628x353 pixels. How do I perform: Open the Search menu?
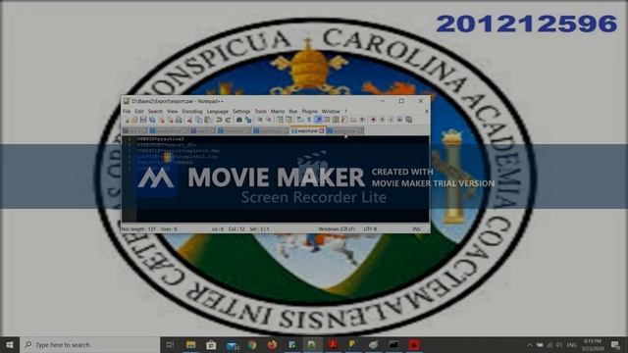point(155,111)
